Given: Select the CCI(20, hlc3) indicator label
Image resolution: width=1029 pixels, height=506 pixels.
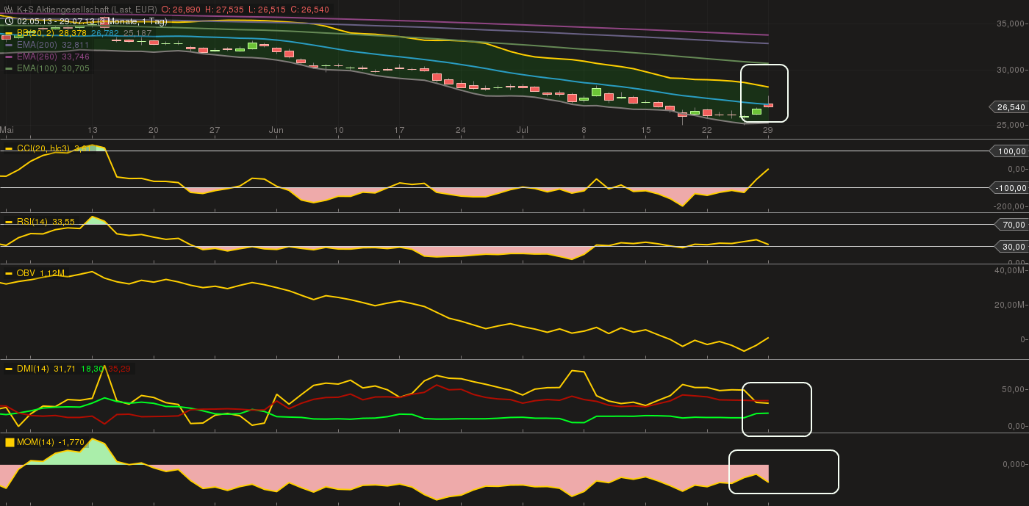Looking at the screenshot, I should click(x=45, y=148).
